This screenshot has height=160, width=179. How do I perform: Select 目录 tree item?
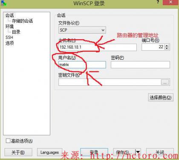point(16,32)
